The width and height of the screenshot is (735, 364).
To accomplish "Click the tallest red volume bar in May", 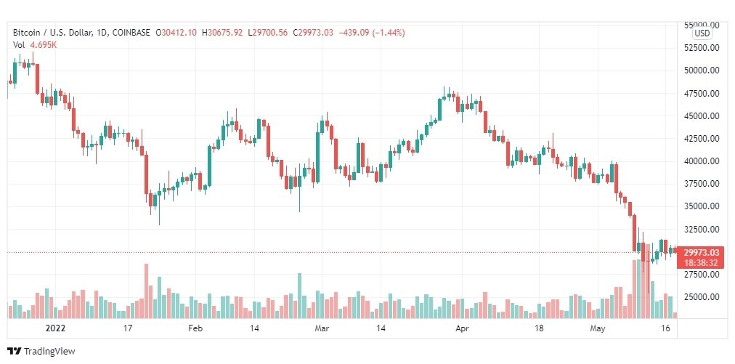I will tap(647, 281).
